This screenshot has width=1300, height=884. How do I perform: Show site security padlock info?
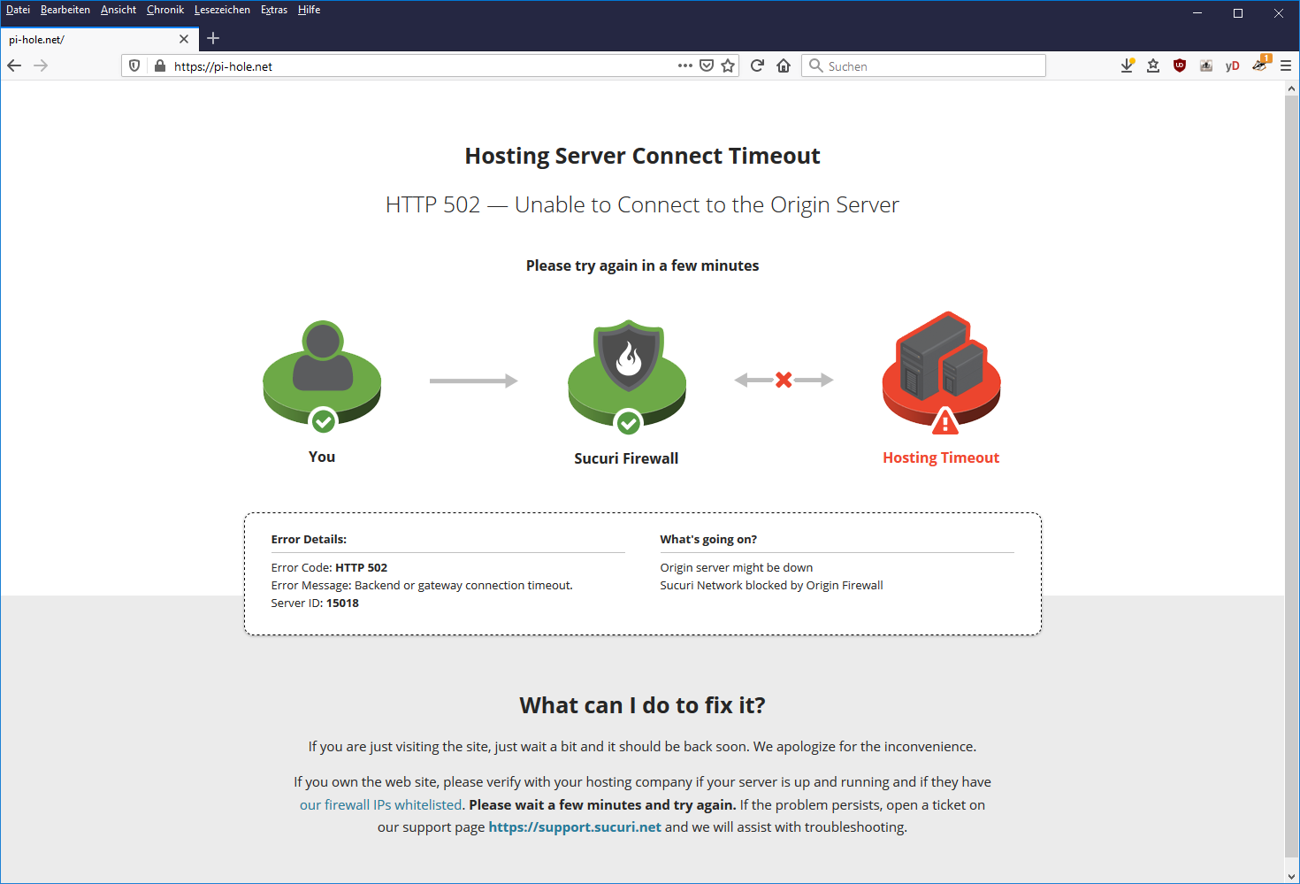pos(160,65)
